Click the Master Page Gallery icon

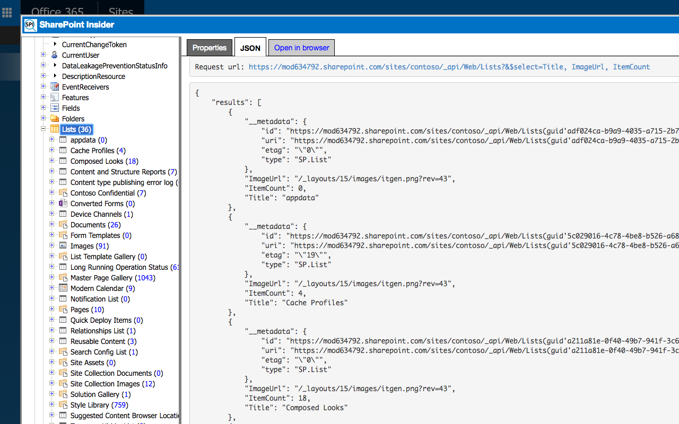[x=63, y=278]
